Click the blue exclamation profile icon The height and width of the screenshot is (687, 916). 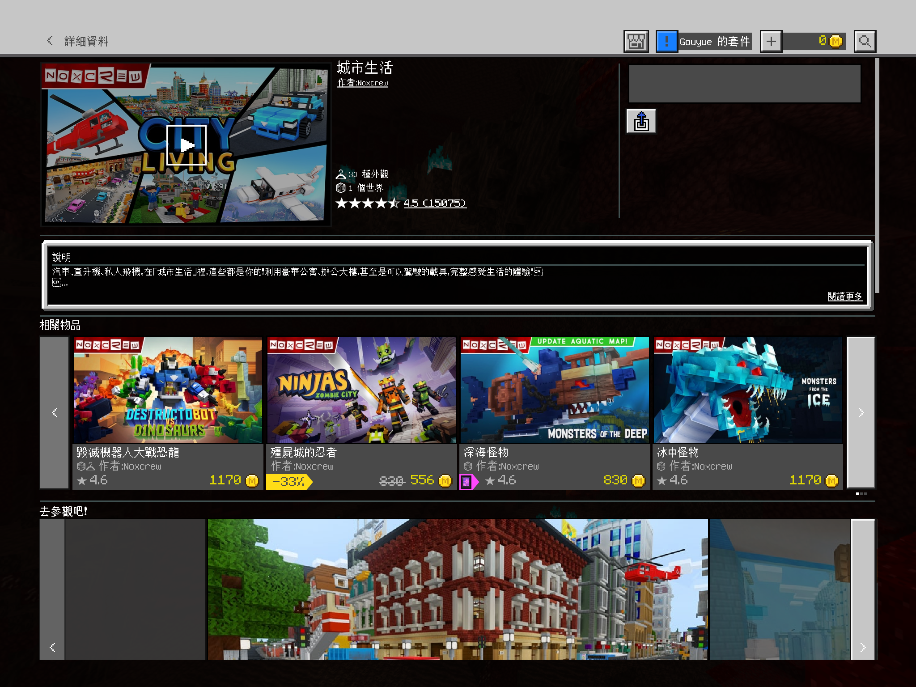666,42
